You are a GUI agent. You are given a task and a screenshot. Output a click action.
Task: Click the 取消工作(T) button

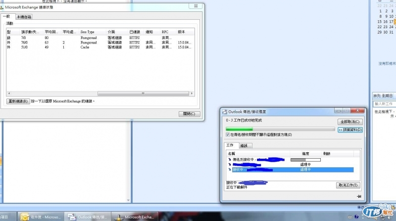tap(348, 185)
